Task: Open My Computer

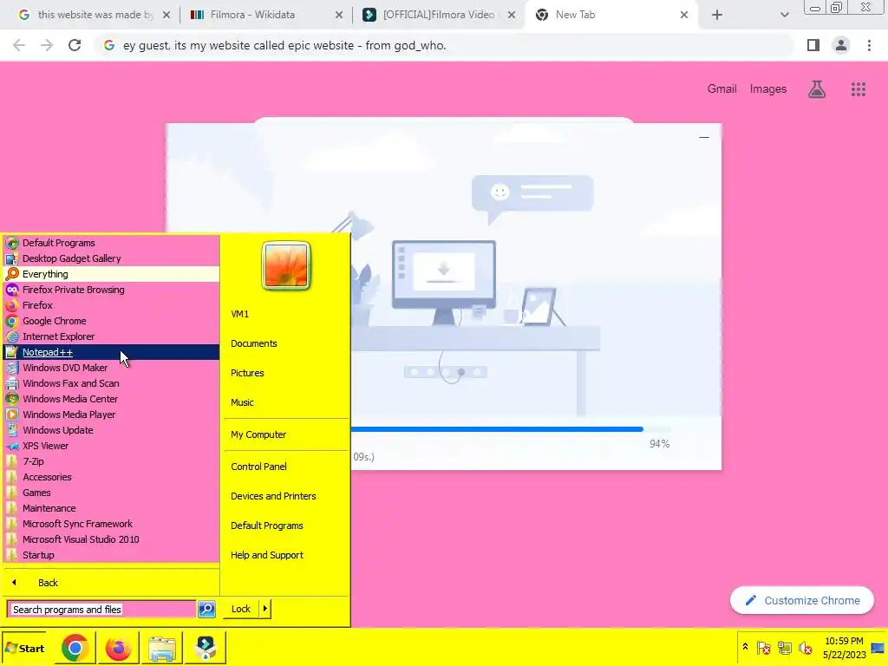Action: coord(286,435)
